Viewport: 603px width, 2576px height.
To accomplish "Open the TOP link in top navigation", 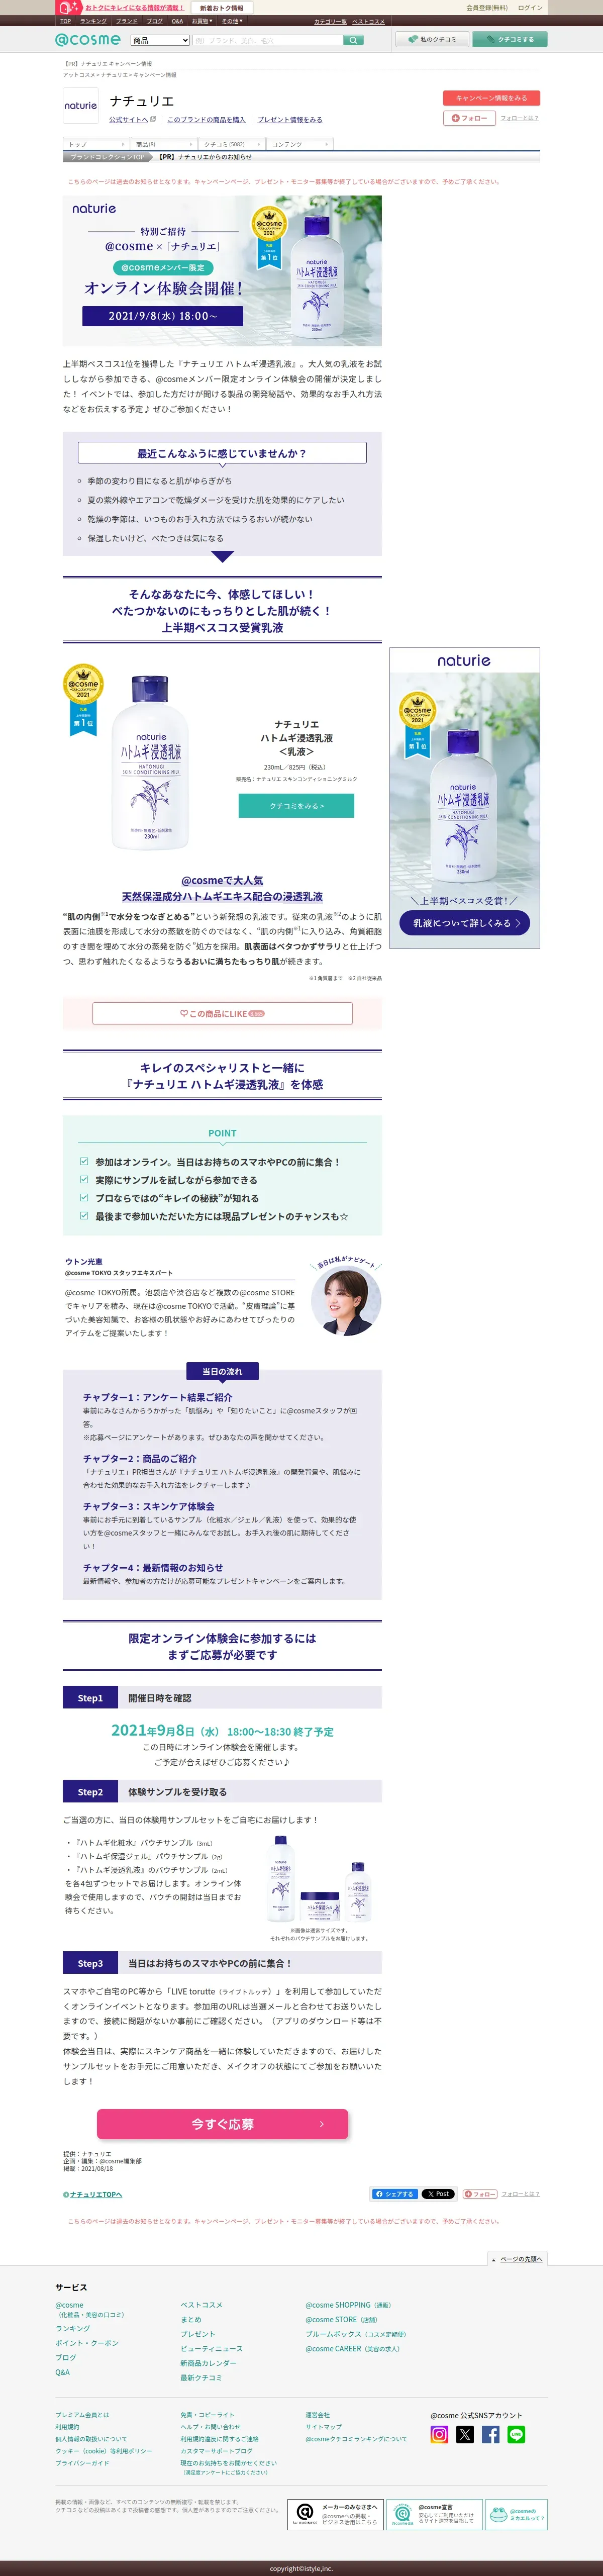I will [65, 21].
